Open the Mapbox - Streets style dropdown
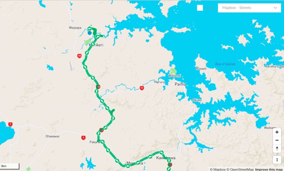The height and width of the screenshot is (171, 284). pyautogui.click(x=249, y=8)
